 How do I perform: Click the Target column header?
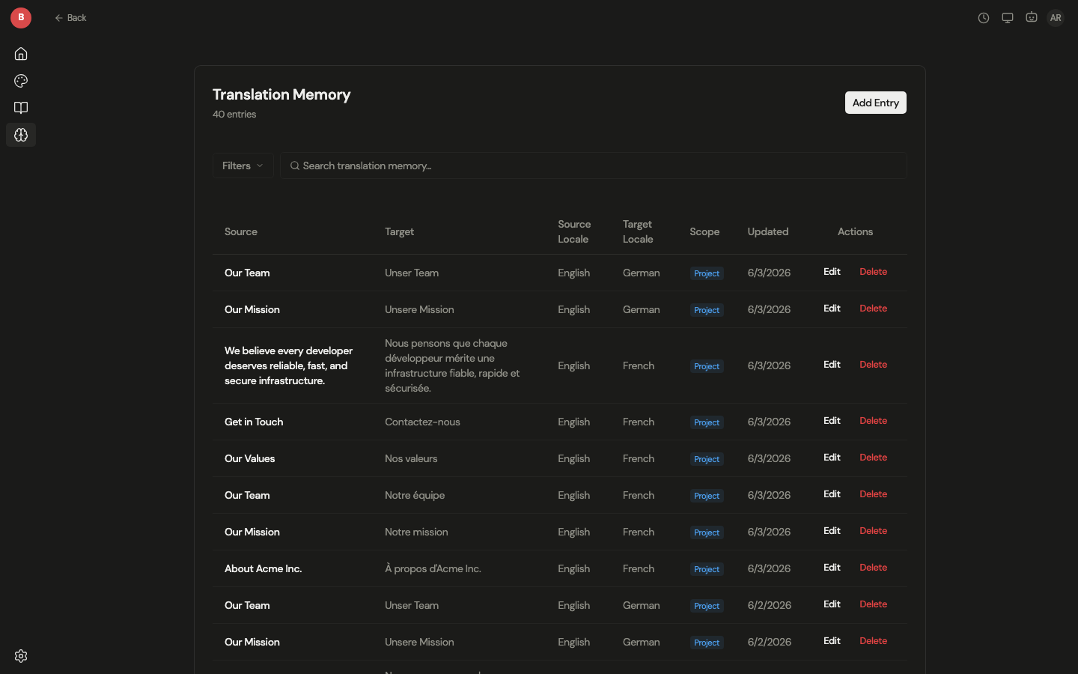399,232
